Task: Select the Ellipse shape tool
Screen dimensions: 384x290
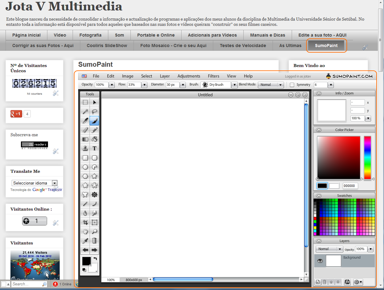Action: pyautogui.click(x=85, y=167)
